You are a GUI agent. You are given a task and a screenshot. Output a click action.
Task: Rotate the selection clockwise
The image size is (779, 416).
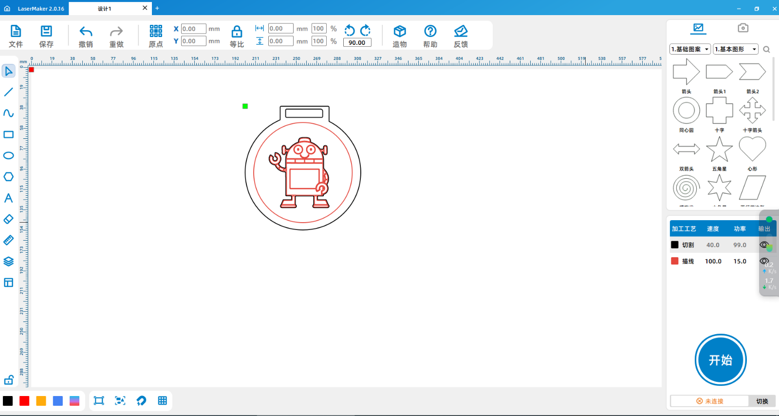366,30
